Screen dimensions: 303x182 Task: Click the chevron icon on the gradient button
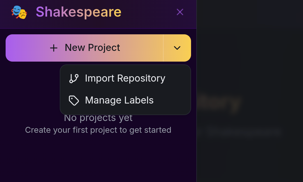pyautogui.click(x=177, y=48)
